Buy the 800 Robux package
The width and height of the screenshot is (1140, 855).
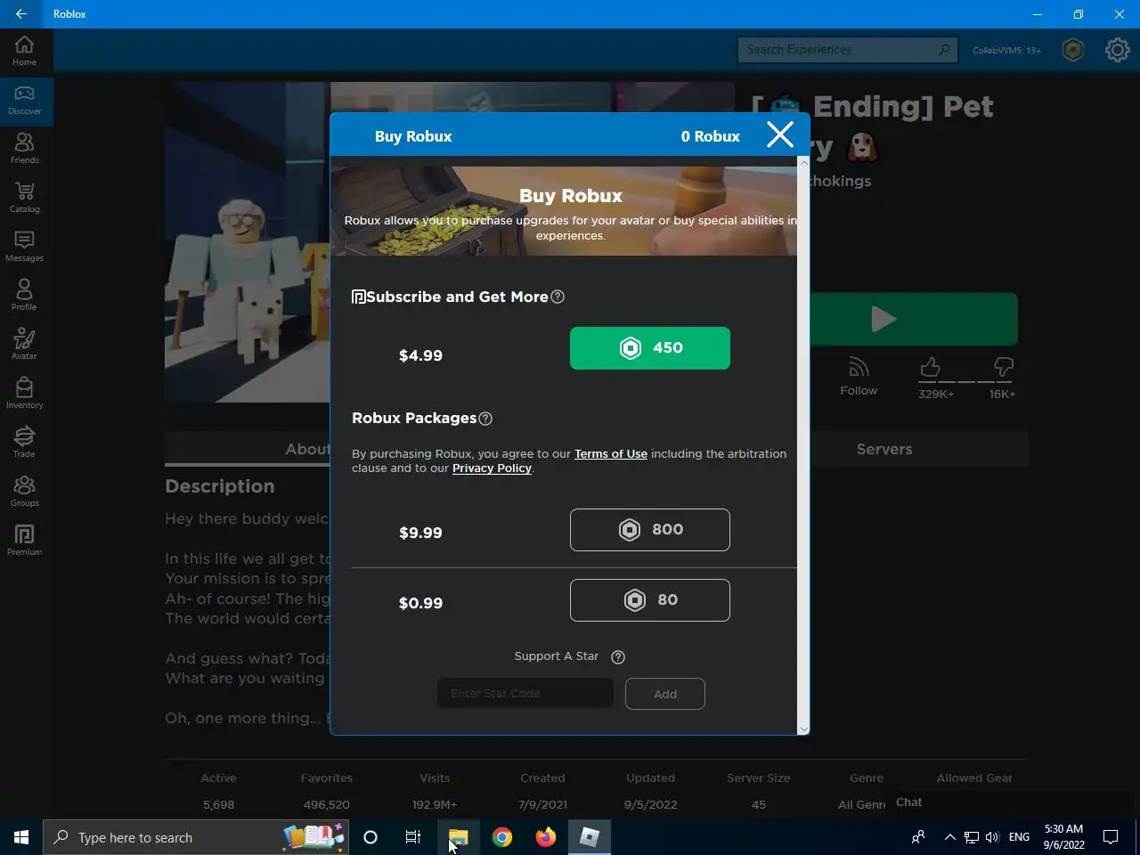coord(650,530)
